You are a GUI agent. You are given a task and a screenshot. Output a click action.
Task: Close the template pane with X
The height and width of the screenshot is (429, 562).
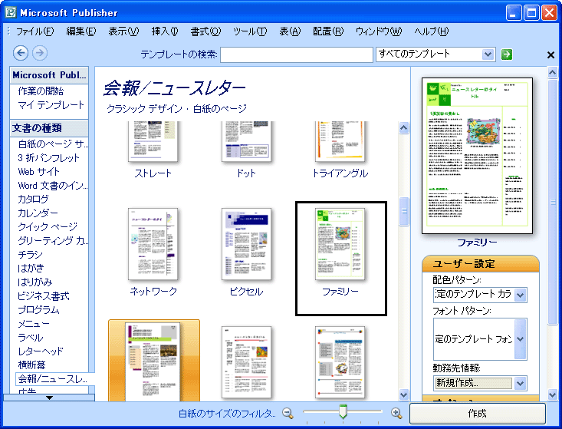pos(551,55)
